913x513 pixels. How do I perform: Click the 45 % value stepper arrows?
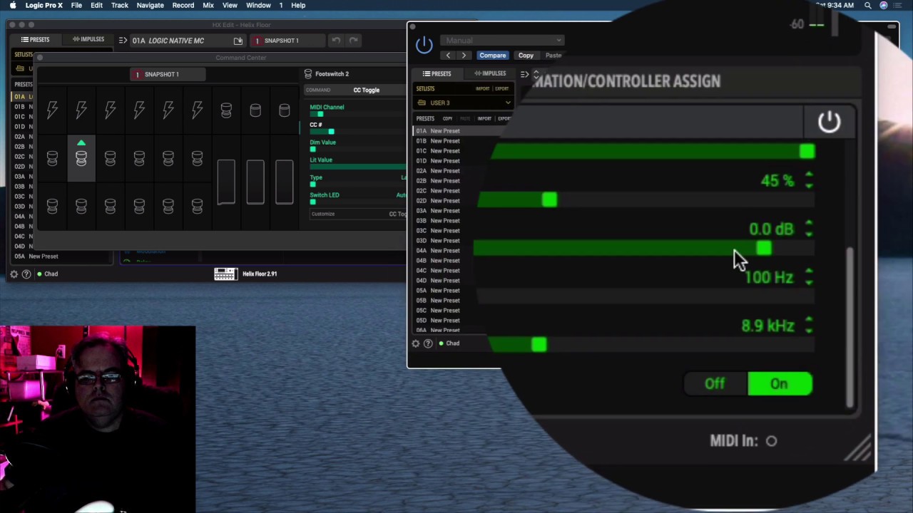pyautogui.click(x=809, y=180)
